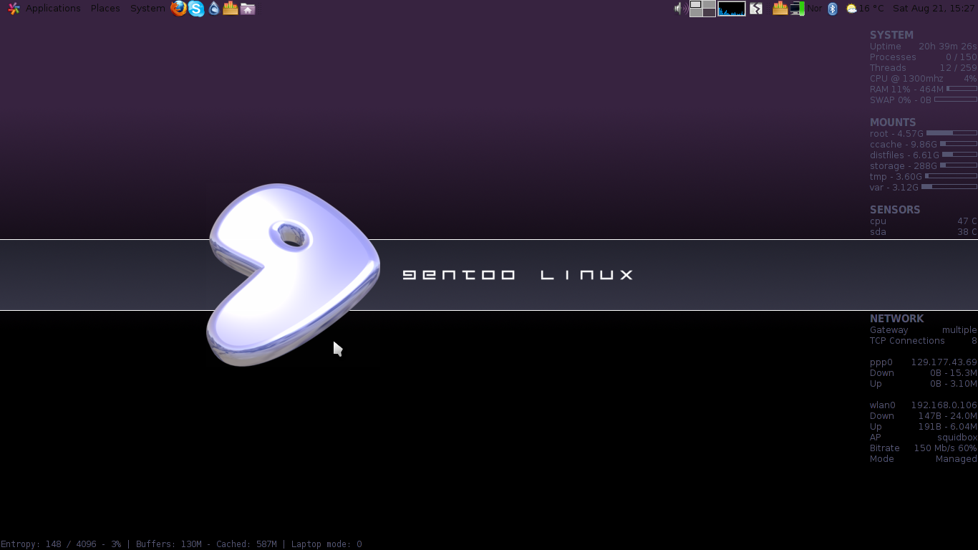Open the System menu
The height and width of the screenshot is (550, 978).
pos(147,9)
